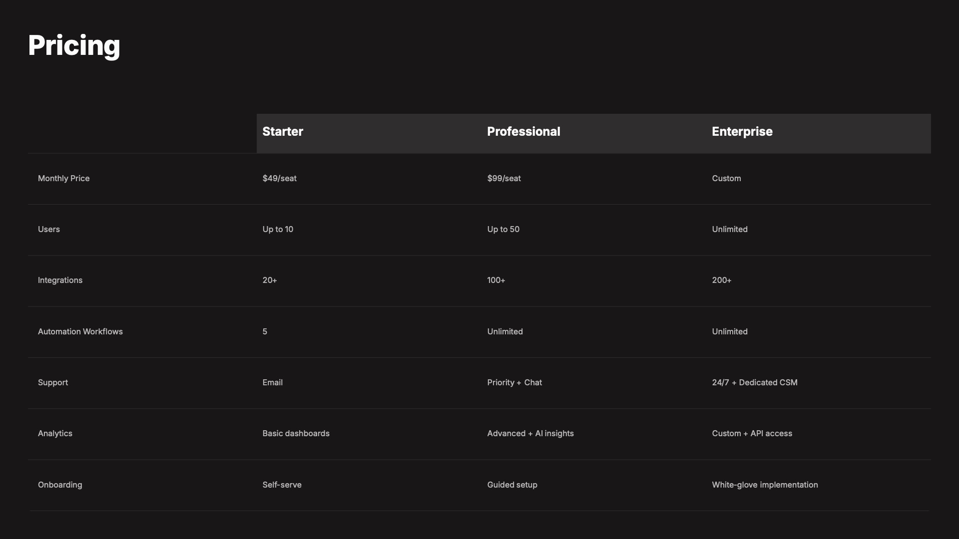The image size is (959, 539).
Task: Select the Basic dashboards cell
Action: point(296,434)
